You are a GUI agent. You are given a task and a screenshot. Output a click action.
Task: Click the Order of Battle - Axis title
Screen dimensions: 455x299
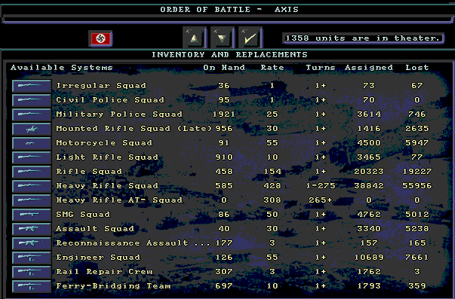click(x=229, y=10)
